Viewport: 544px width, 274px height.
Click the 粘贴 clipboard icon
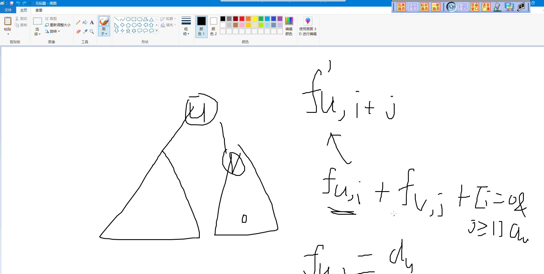point(8,21)
